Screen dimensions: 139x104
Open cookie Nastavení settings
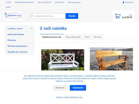tap(60, 88)
